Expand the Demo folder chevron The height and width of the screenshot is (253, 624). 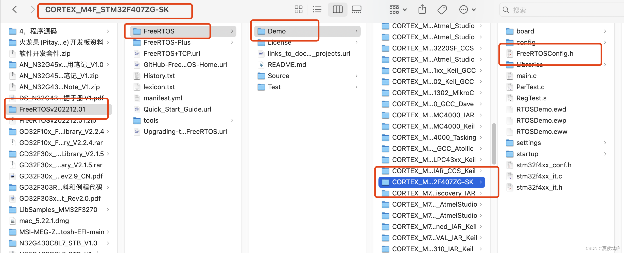[x=356, y=31]
